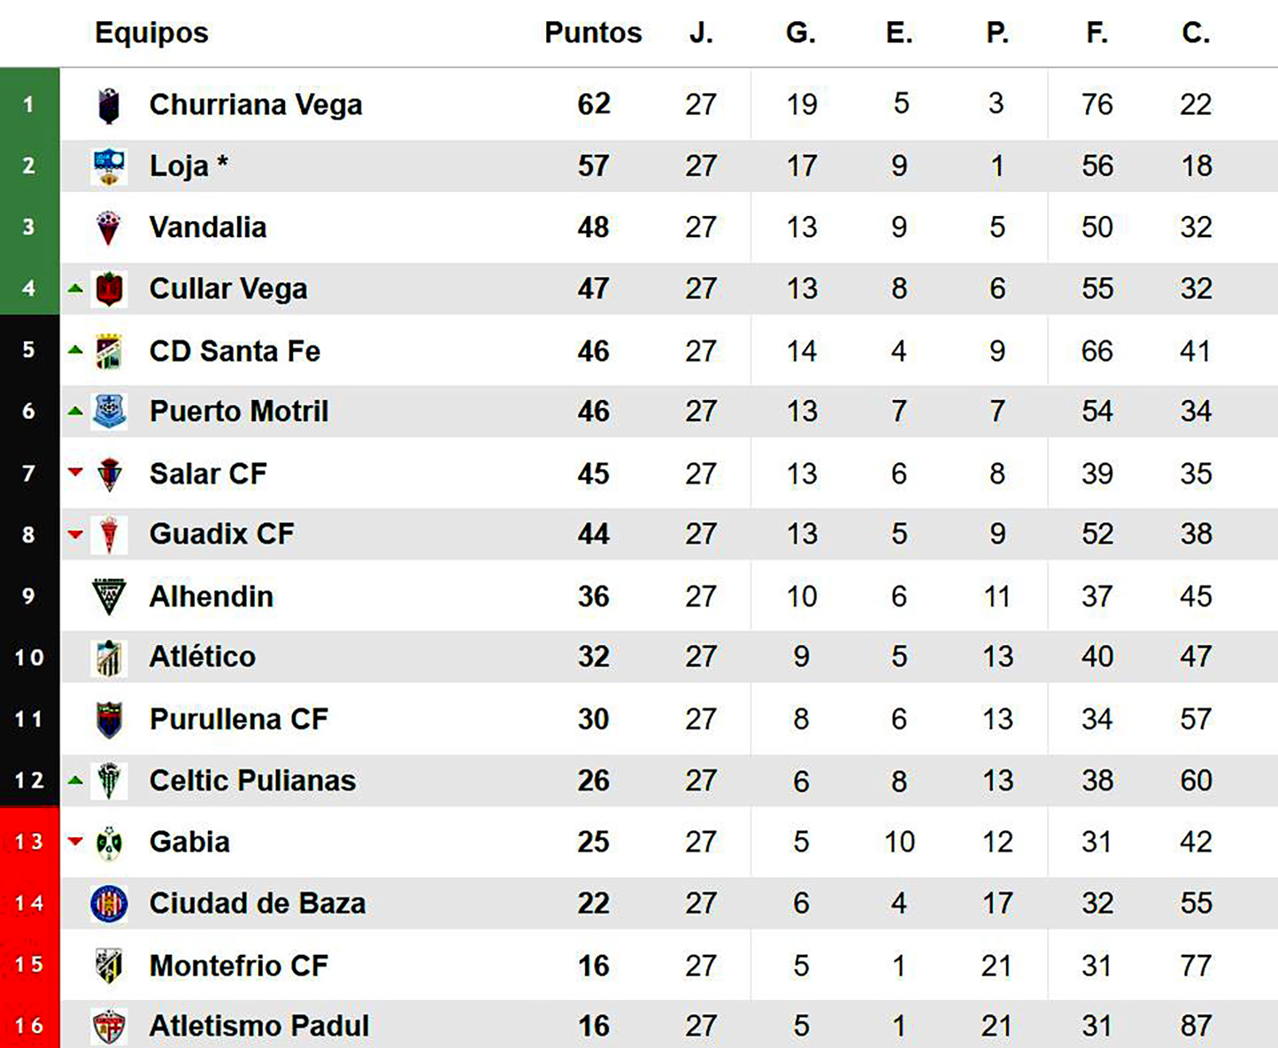Click the Loja team crest
Viewport: 1278px width, 1048px height.
[x=109, y=166]
